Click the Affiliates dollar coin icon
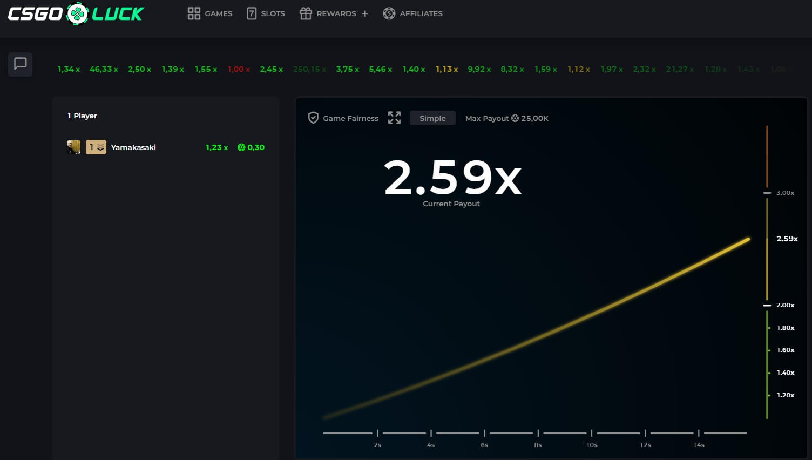Image resolution: width=812 pixels, height=460 pixels. tap(389, 13)
